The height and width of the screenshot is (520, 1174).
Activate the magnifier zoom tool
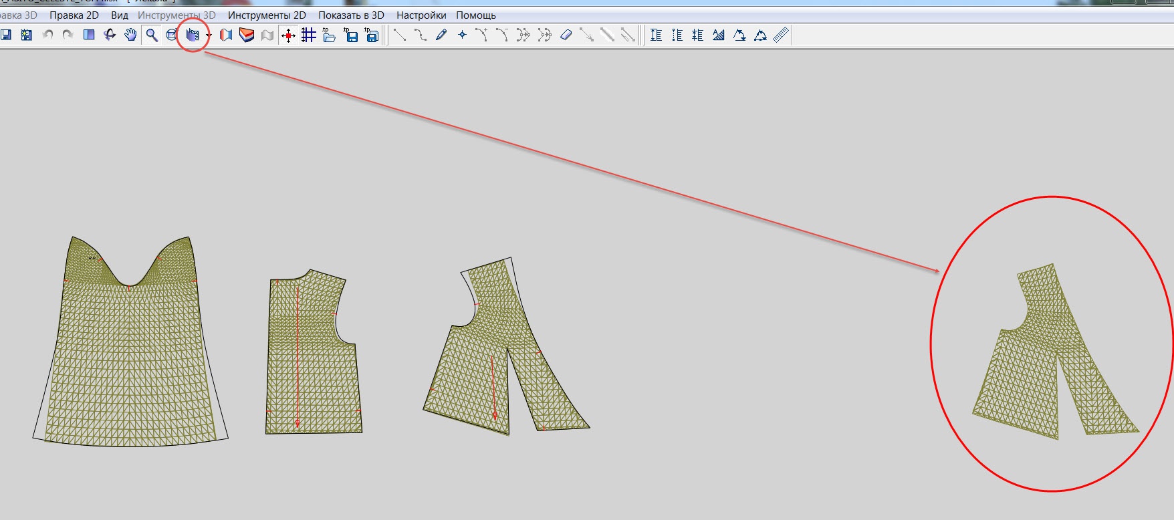(x=152, y=35)
